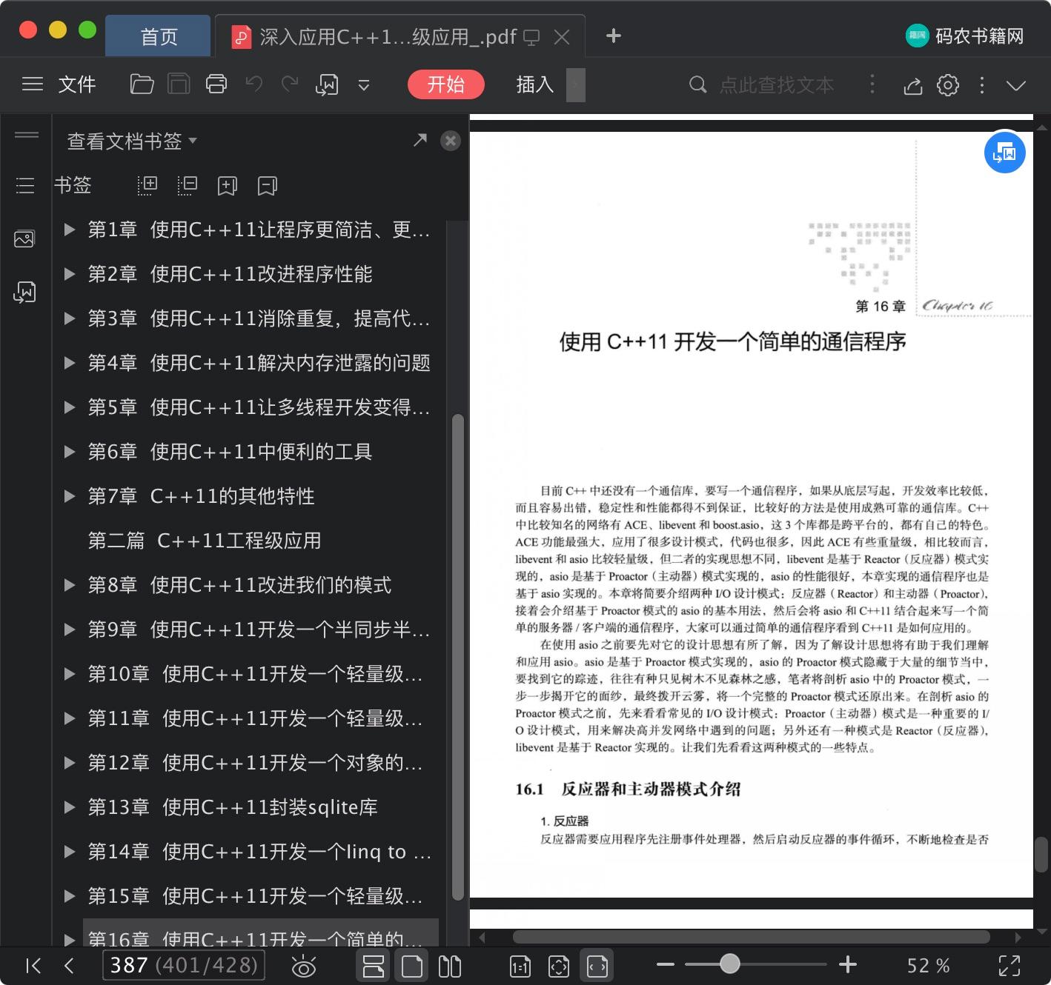Go to first page icon
The image size is (1051, 985).
pyautogui.click(x=33, y=966)
